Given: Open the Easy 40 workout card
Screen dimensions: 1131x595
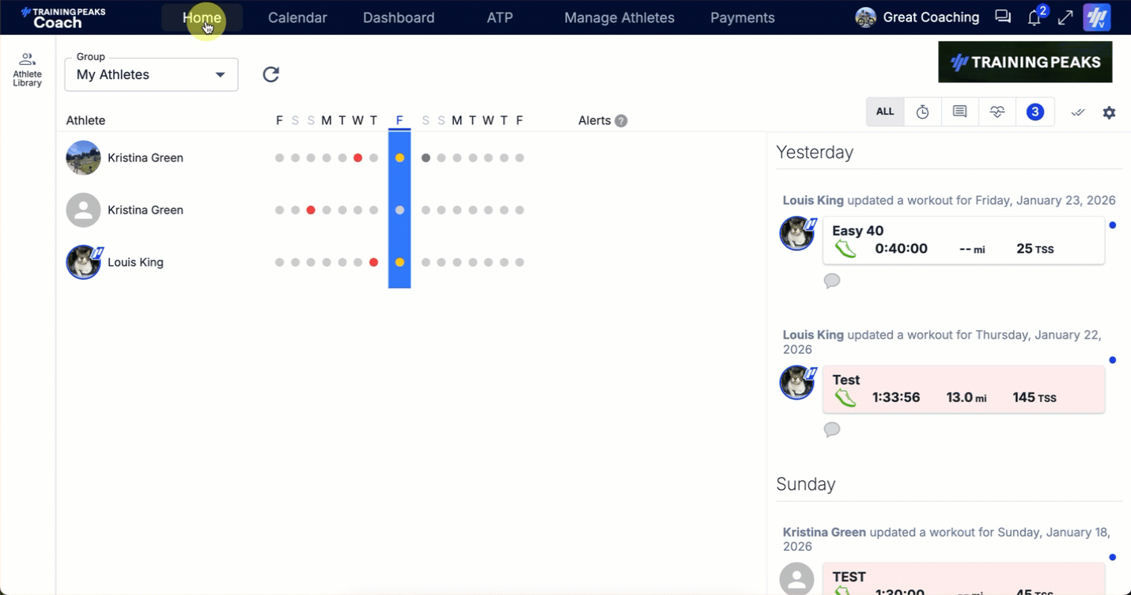Looking at the screenshot, I should click(x=963, y=241).
